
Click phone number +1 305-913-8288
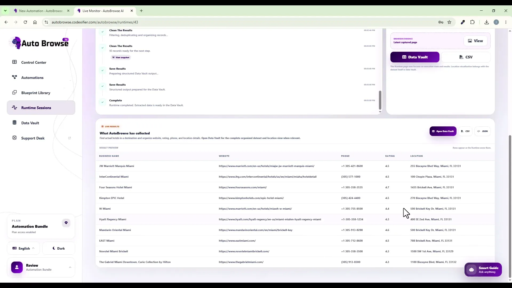[352, 230]
